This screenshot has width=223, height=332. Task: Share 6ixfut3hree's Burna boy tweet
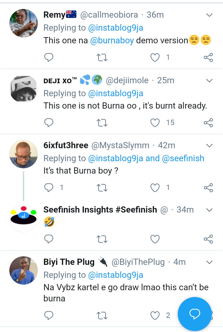point(208,188)
